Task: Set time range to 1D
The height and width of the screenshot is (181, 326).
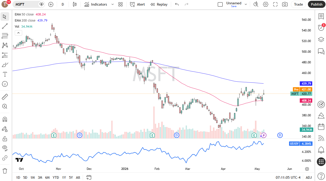Action: [x=18, y=177]
